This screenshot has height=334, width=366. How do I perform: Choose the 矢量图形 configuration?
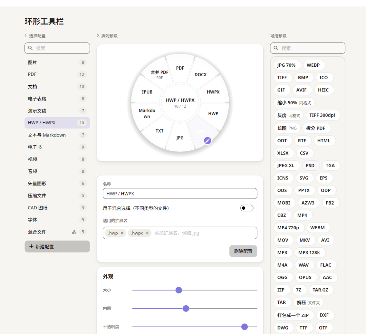coord(57,183)
